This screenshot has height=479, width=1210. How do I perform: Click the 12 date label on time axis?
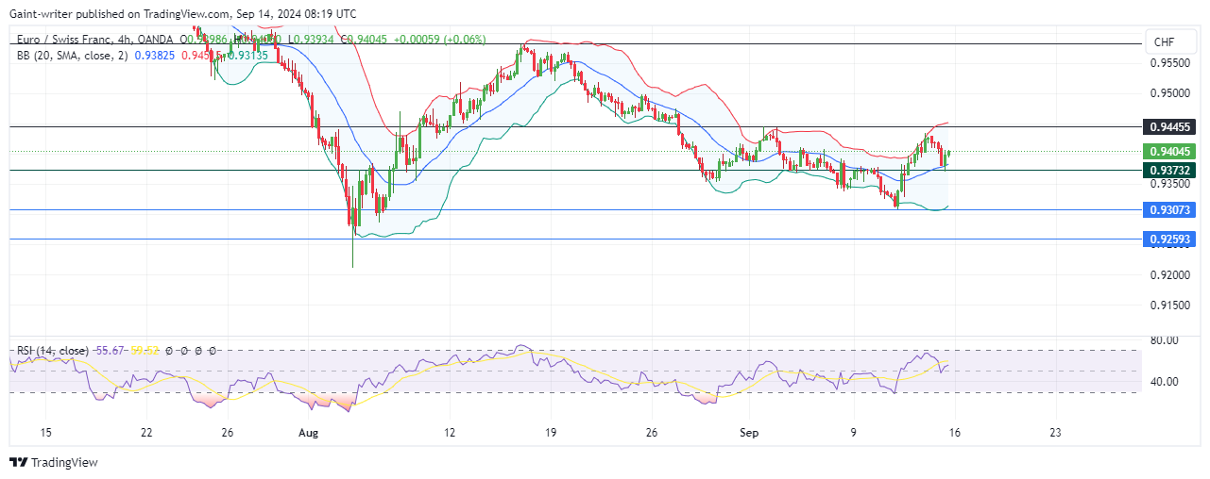[x=450, y=433]
